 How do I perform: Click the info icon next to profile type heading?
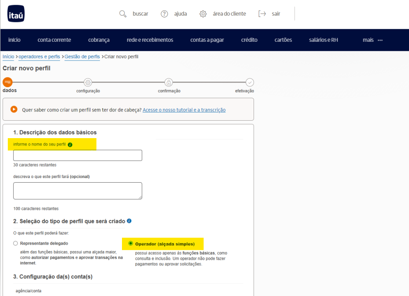129,221
